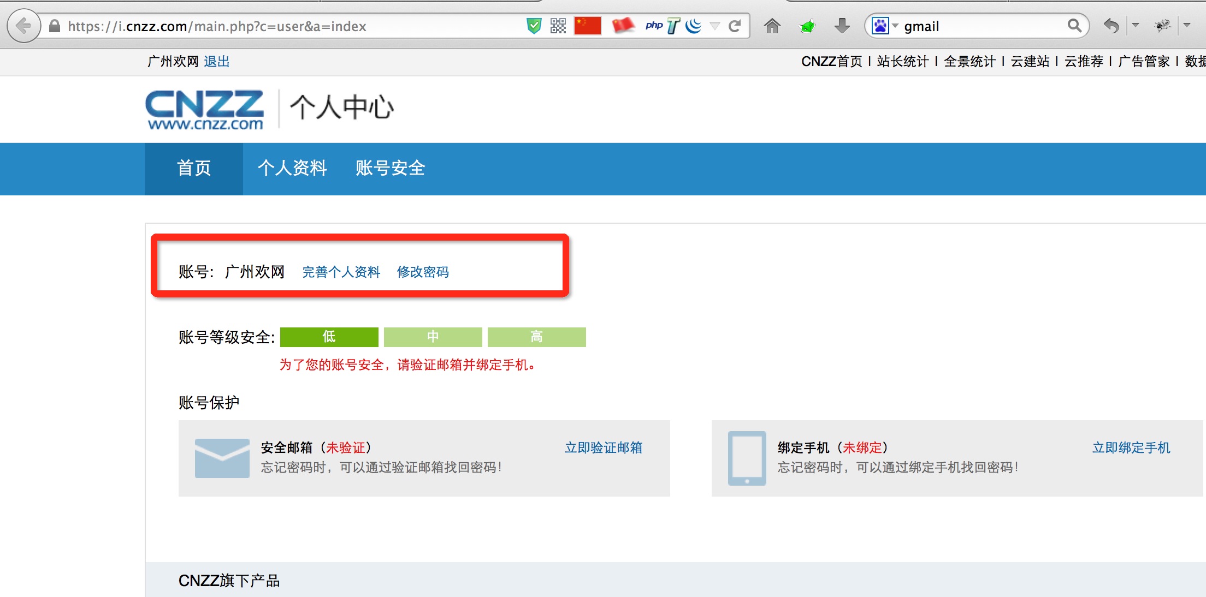Click the 立即绑定手机 link
The image size is (1206, 597).
(x=1131, y=448)
